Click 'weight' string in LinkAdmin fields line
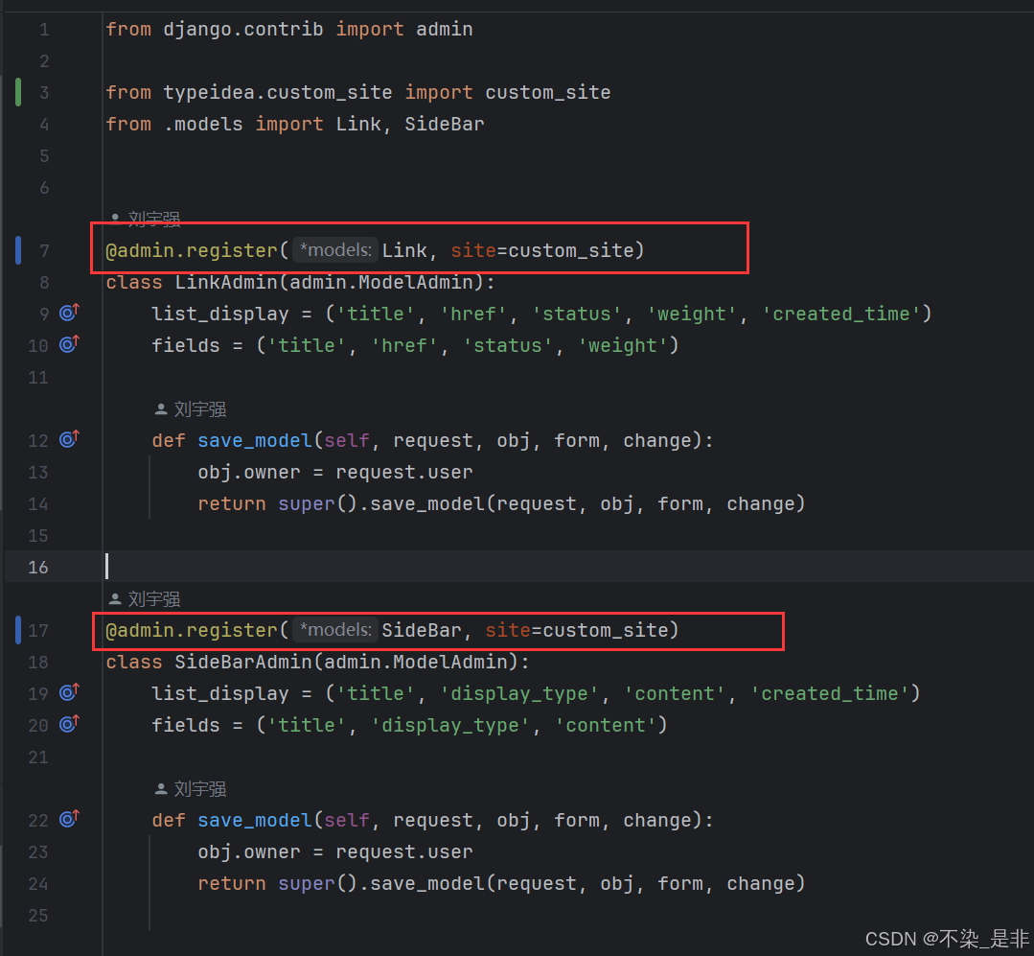Viewport: 1034px width, 956px height. [623, 346]
